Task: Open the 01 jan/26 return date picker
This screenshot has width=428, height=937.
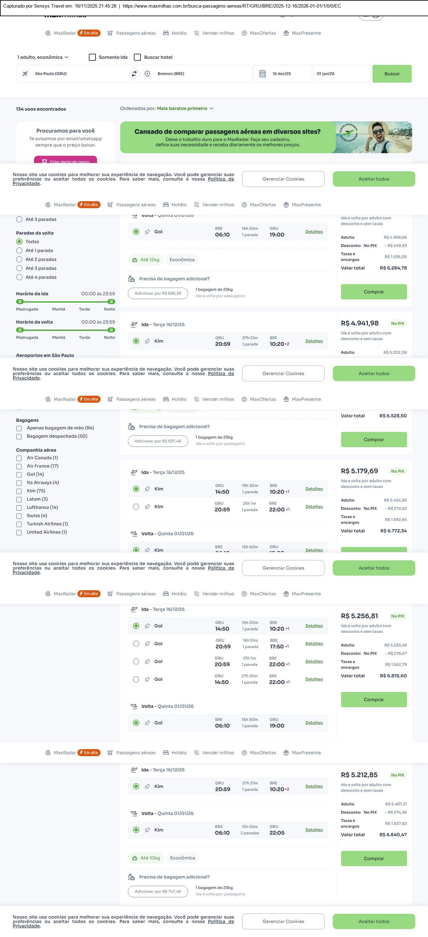Action: pos(341,74)
